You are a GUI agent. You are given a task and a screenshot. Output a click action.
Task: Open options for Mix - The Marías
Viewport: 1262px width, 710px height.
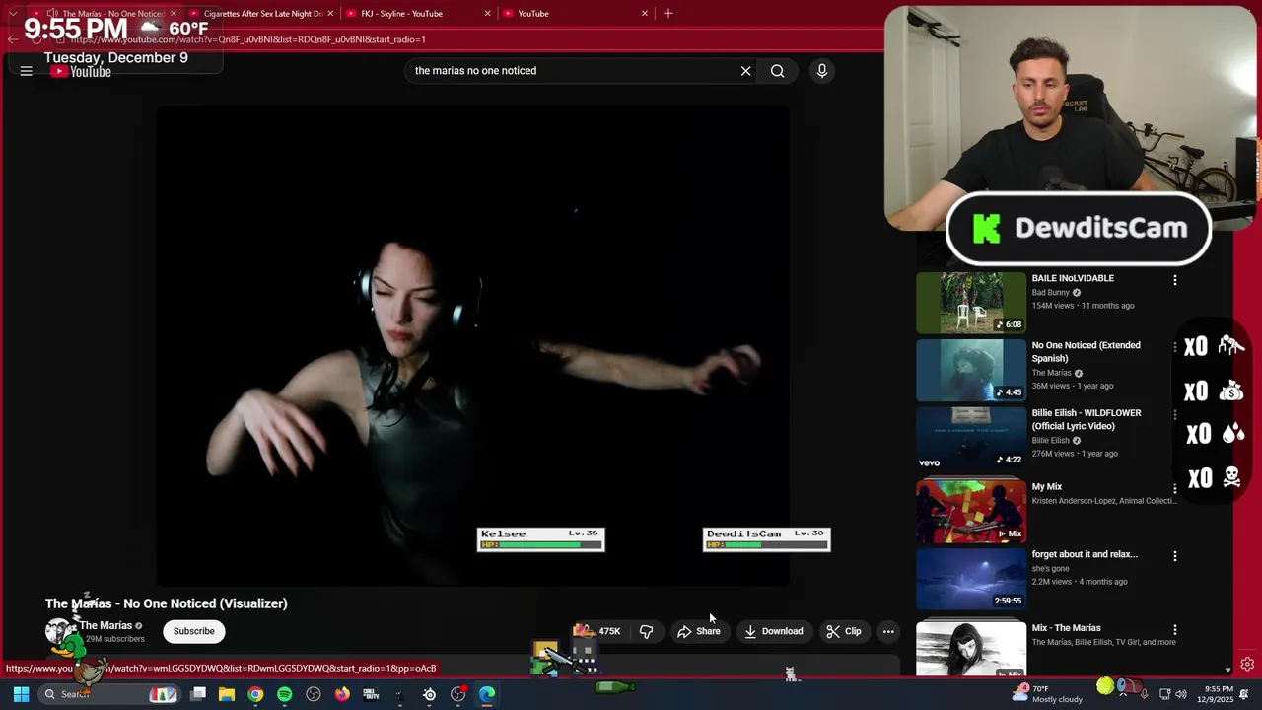[x=1174, y=629]
